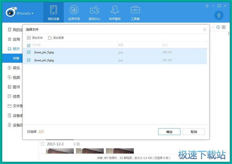232x164 pixels.
Task: Click the 游戏中心 gamepad icon
Action: [x=94, y=13]
